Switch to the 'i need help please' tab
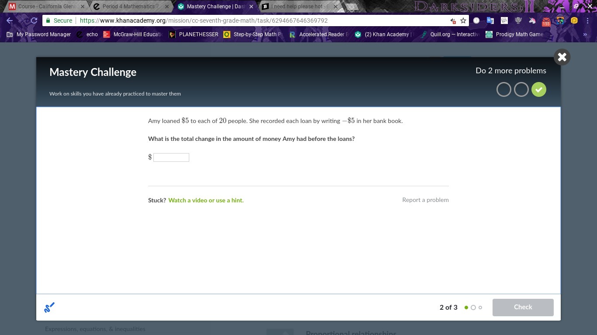597x335 pixels. pos(299,7)
